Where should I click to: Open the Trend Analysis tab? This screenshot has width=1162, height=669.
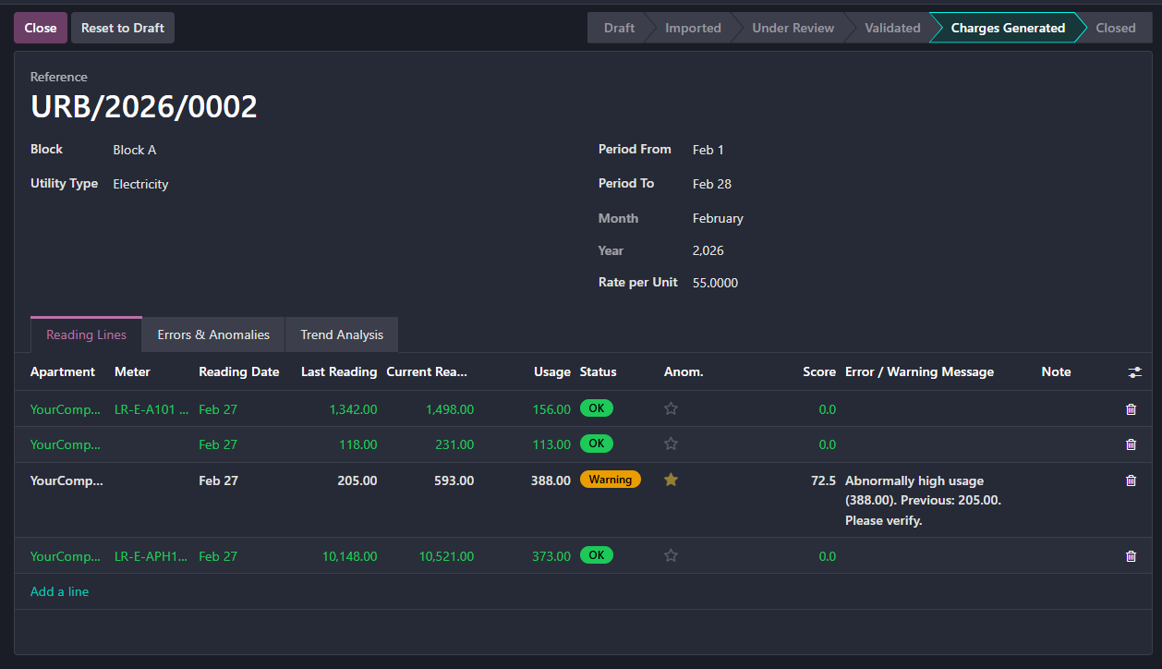pyautogui.click(x=342, y=334)
